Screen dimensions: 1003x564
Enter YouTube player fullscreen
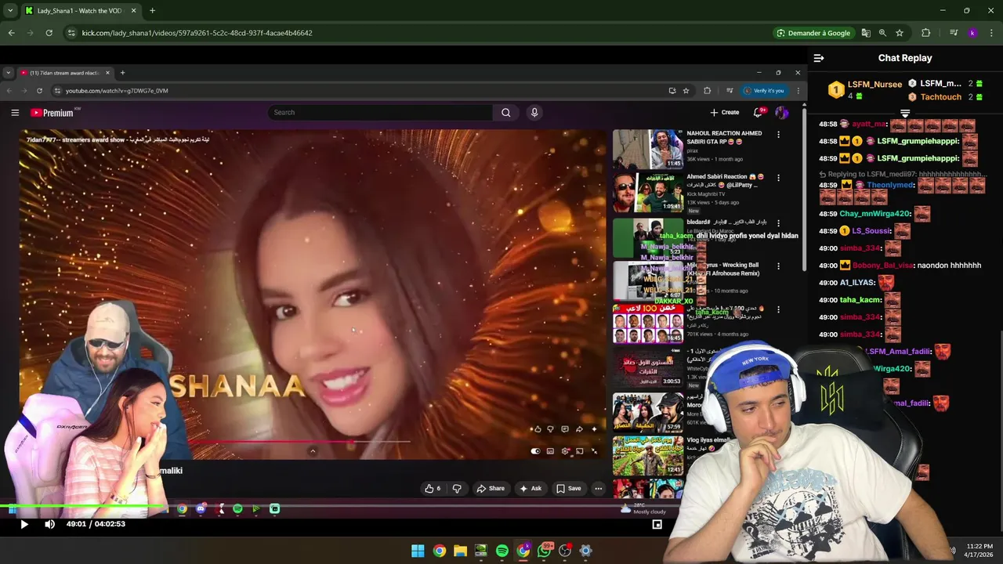pyautogui.click(x=594, y=451)
